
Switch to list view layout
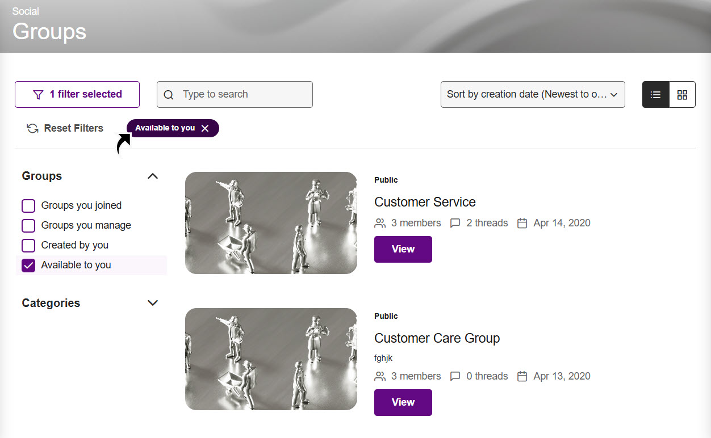[655, 95]
